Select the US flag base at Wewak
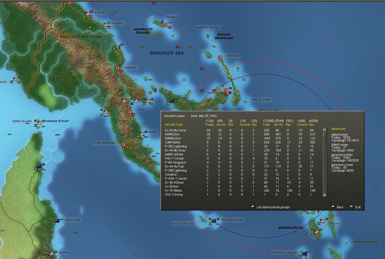Image resolution: width=385 pixels, height=259 pixels. click(106, 25)
